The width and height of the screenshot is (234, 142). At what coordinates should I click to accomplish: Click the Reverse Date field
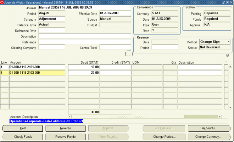[165, 42]
